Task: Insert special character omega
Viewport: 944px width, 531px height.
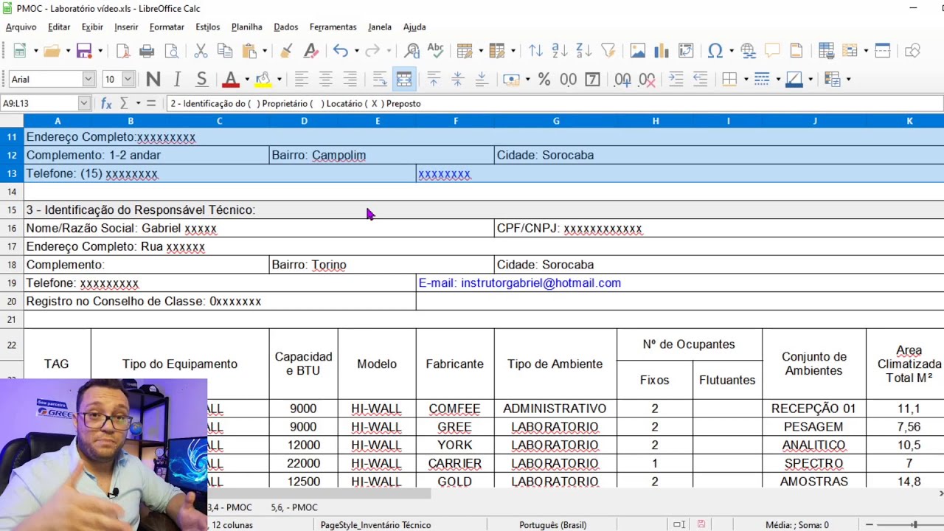Action: pos(715,51)
